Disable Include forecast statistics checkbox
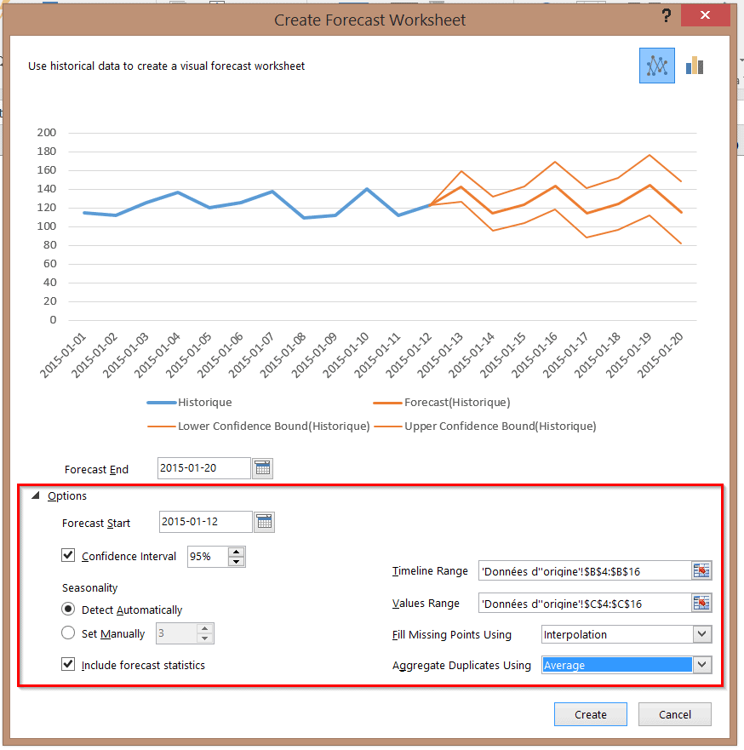This screenshot has height=750, width=744. pyautogui.click(x=68, y=665)
